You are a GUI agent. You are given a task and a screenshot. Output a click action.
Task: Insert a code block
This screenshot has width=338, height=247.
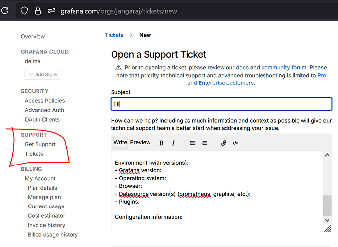[235, 143]
